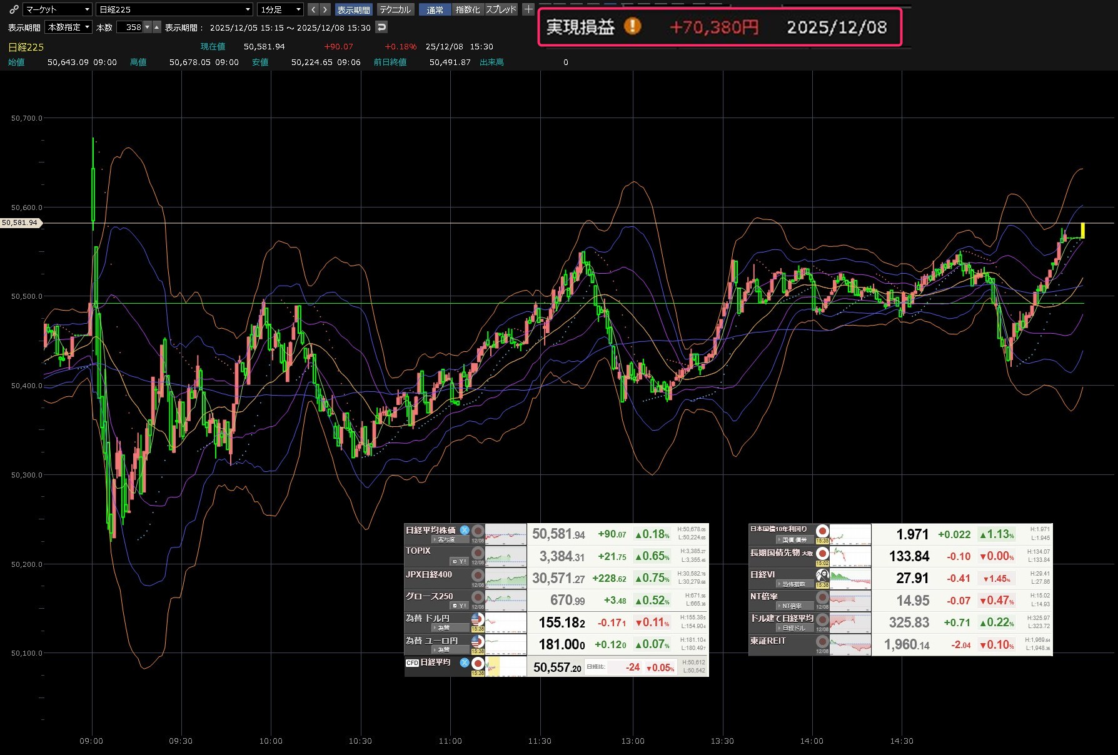This screenshot has height=755, width=1118.
Task: Click the 表示期間 button in top toolbar
Action: pos(353,9)
